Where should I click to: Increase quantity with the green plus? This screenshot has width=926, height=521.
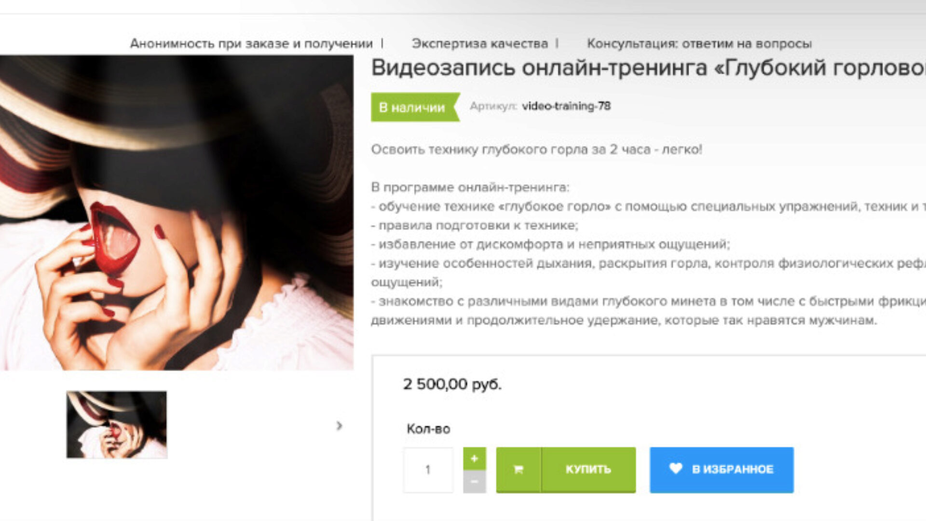coord(474,458)
